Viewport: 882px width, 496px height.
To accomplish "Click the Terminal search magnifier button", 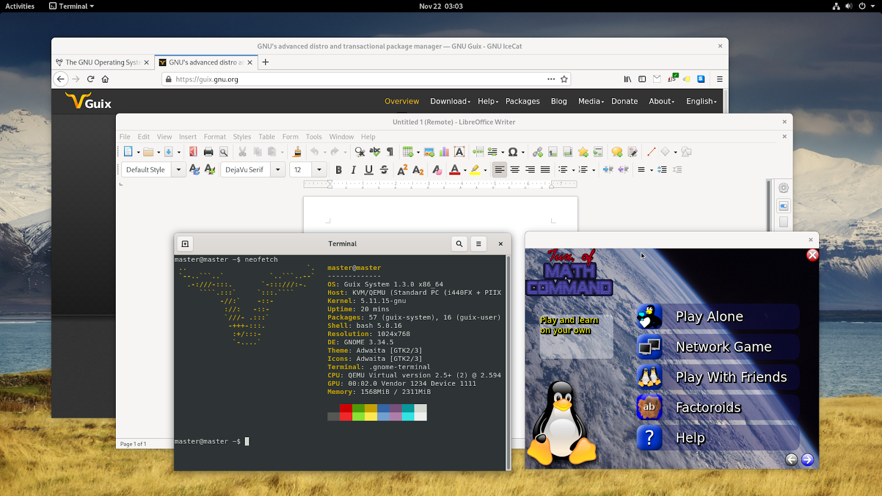I will tap(459, 244).
